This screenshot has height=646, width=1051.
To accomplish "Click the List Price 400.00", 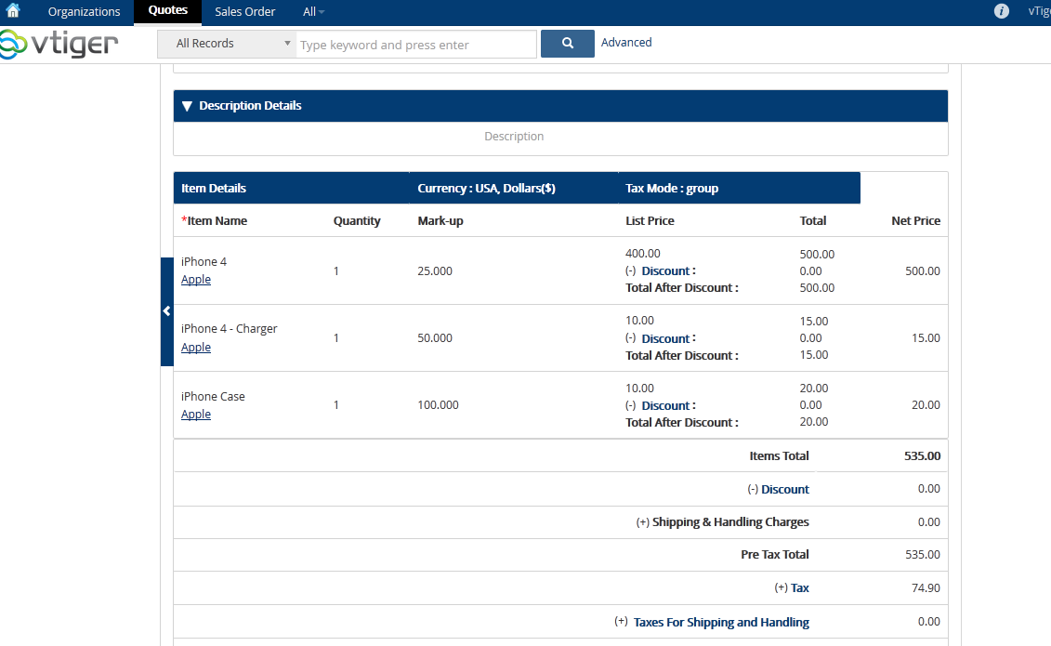I will (x=643, y=254).
